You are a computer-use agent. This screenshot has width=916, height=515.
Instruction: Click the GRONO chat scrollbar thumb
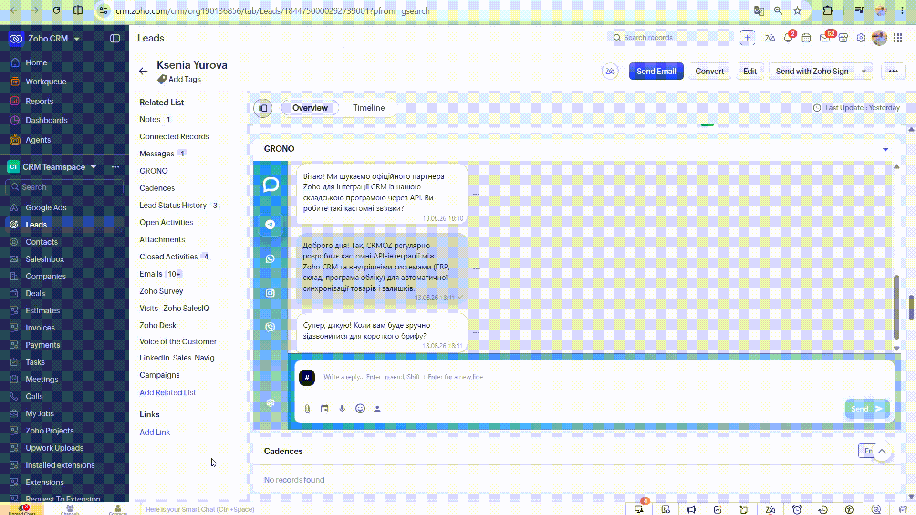point(896,307)
